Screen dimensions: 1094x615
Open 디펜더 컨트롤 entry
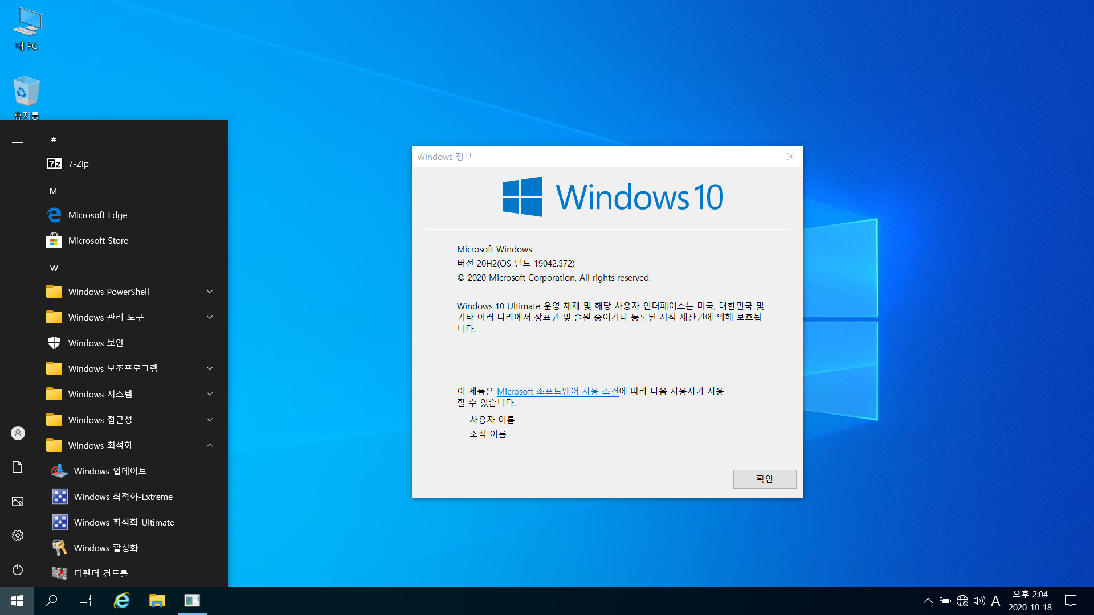pyautogui.click(x=131, y=573)
